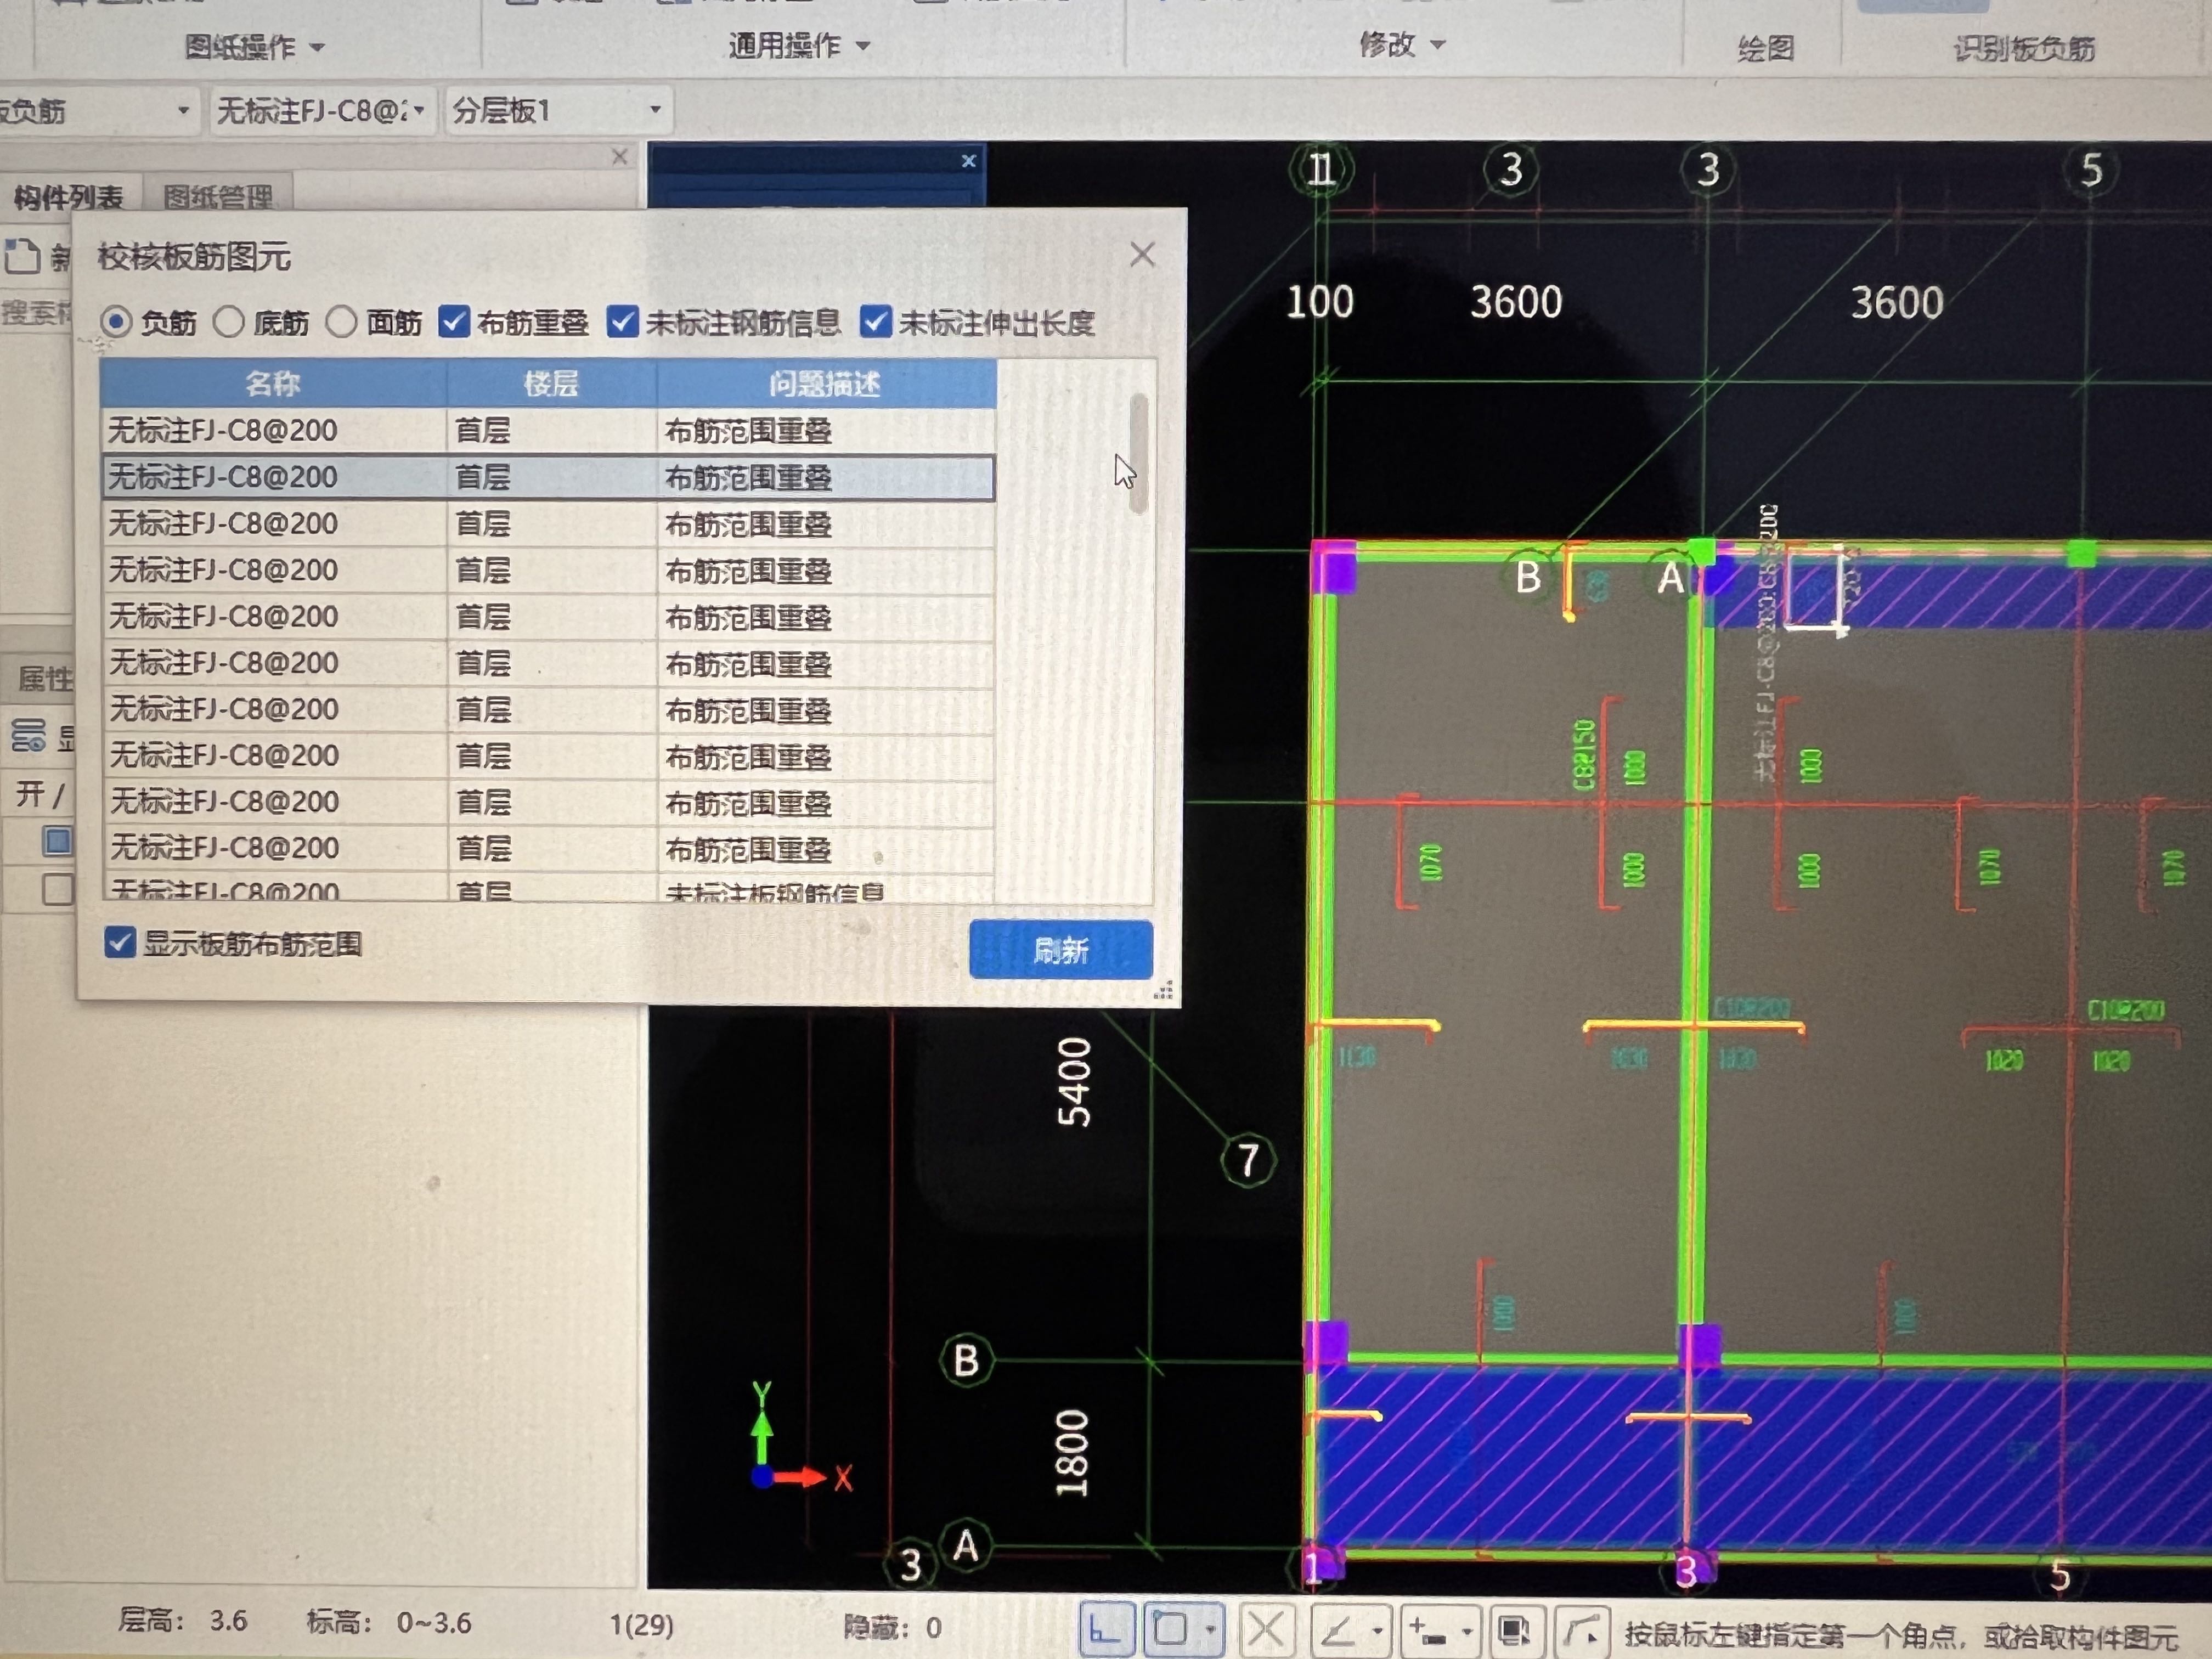Click the display settings icon under properties panel

click(28, 737)
